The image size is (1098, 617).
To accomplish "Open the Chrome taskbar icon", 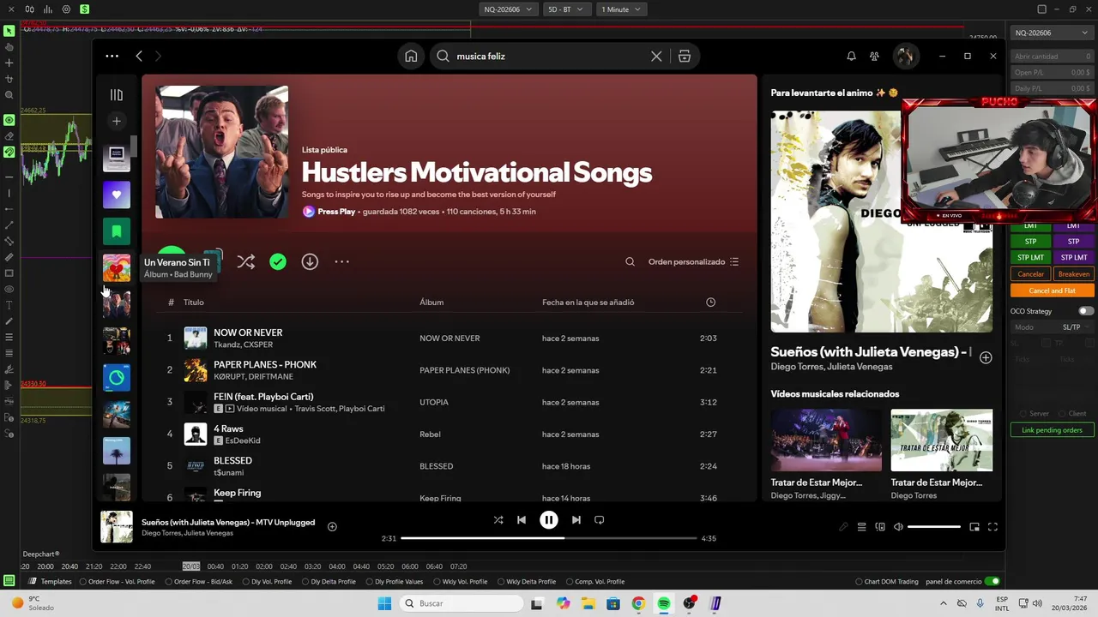I will pyautogui.click(x=638, y=603).
